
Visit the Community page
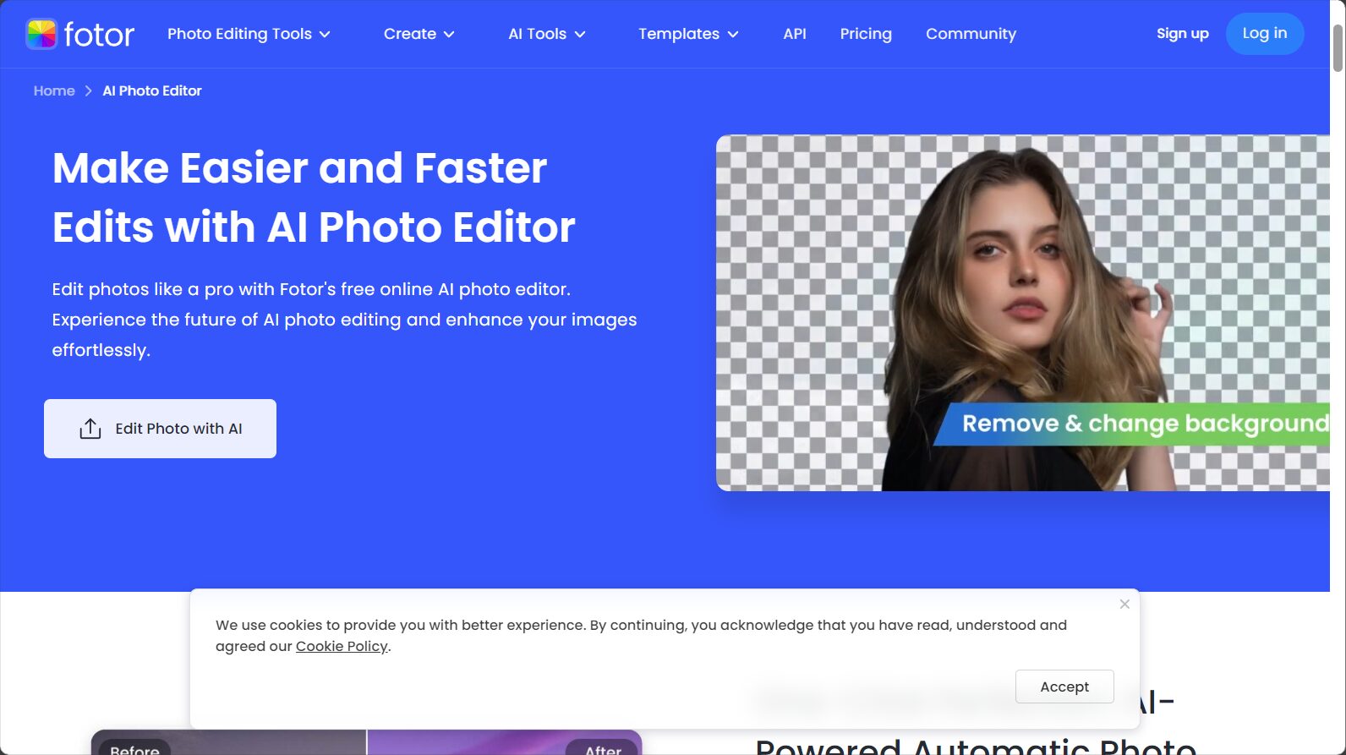click(971, 34)
